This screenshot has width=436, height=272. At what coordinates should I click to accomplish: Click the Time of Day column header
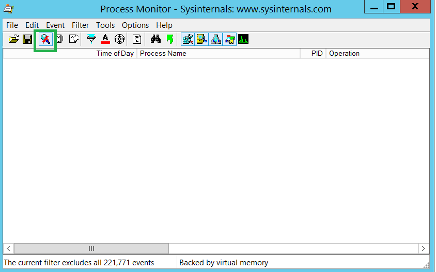70,54
